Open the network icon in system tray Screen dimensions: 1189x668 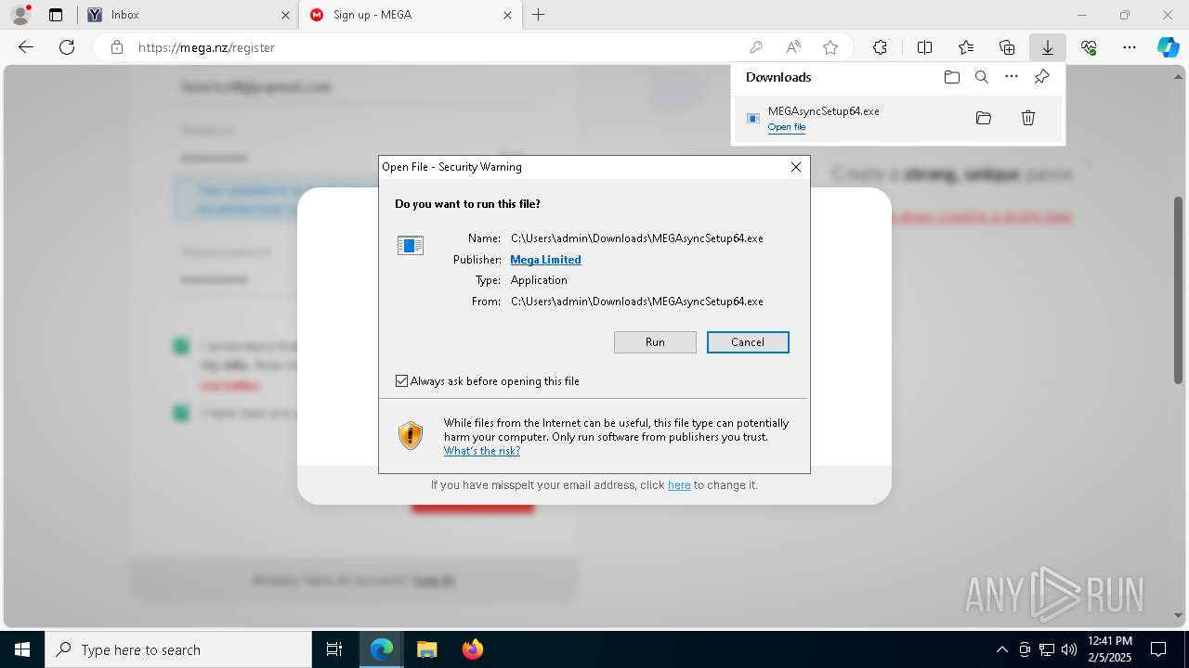pyautogui.click(x=1047, y=649)
